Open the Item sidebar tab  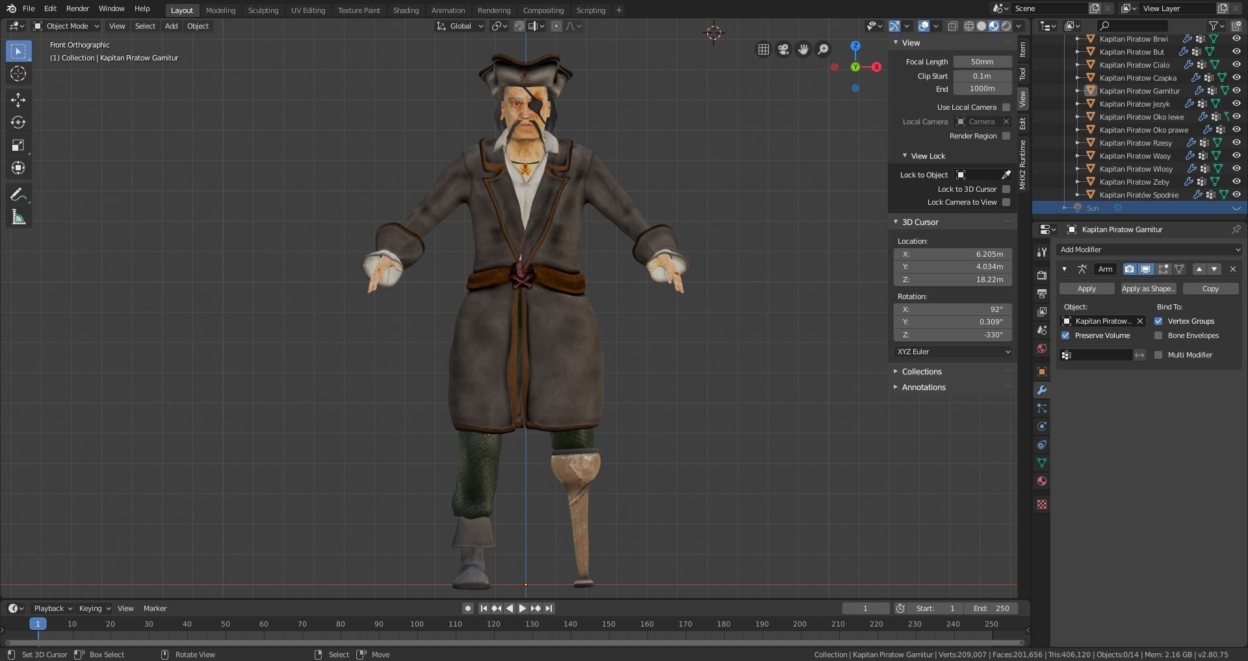[1022, 49]
